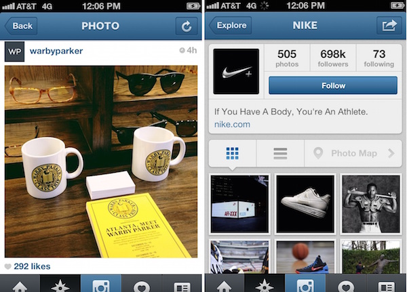Image resolution: width=407 pixels, height=292 pixels.
Task: Tap the refresh icon on Photo screen
Action: [x=187, y=26]
